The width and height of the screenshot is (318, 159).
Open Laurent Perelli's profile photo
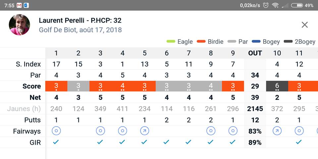click(19, 25)
